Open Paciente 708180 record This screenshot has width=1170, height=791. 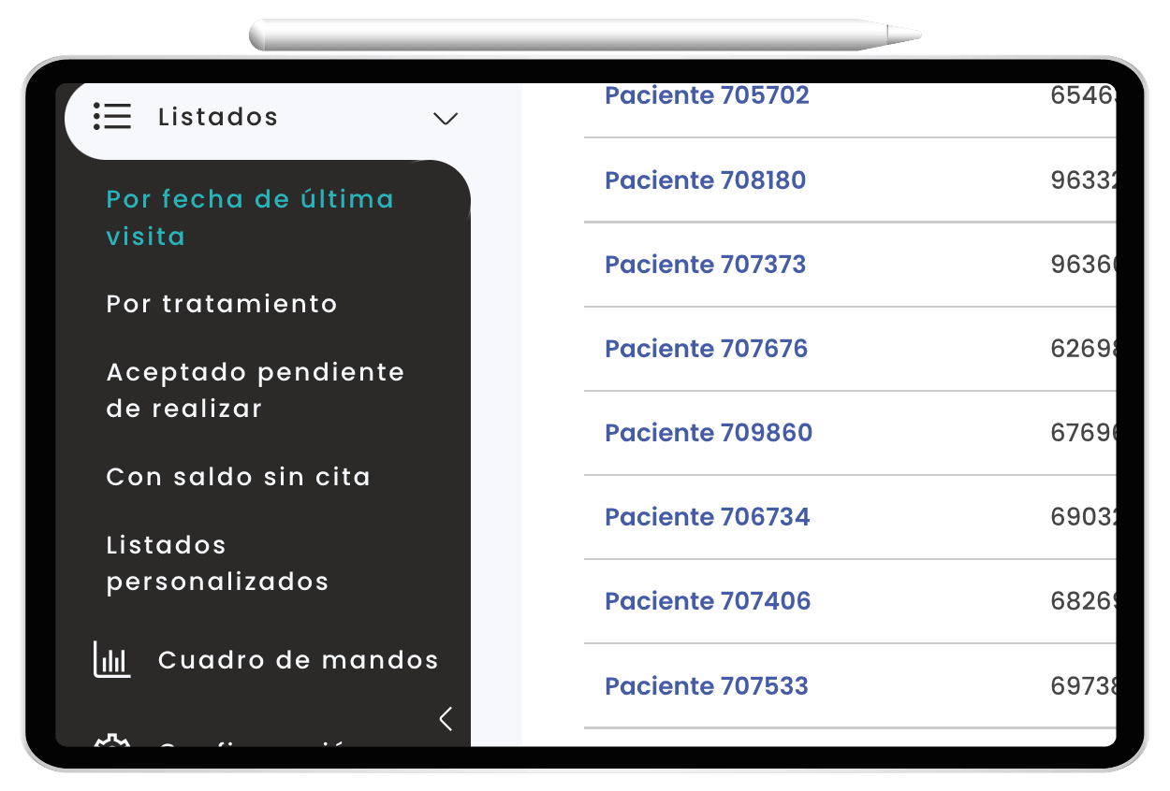705,180
